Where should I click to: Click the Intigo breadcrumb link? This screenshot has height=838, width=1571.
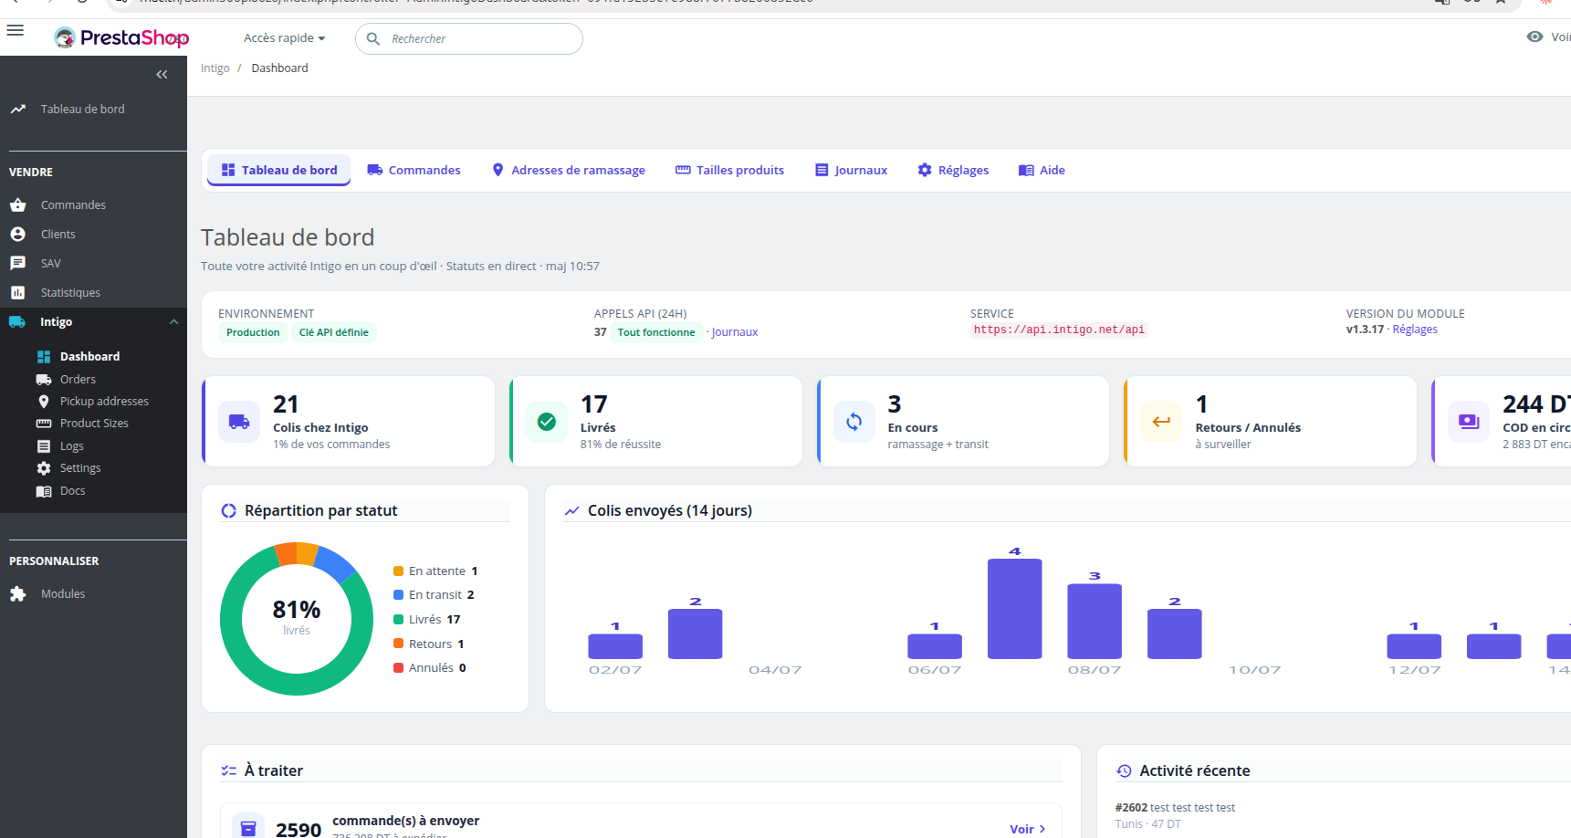[x=215, y=68]
